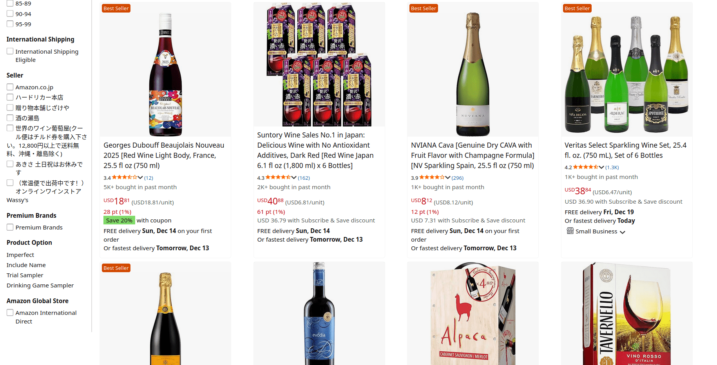The image size is (717, 365).
Task: Tick the Premium Brands checkbox
Action: (x=10, y=227)
